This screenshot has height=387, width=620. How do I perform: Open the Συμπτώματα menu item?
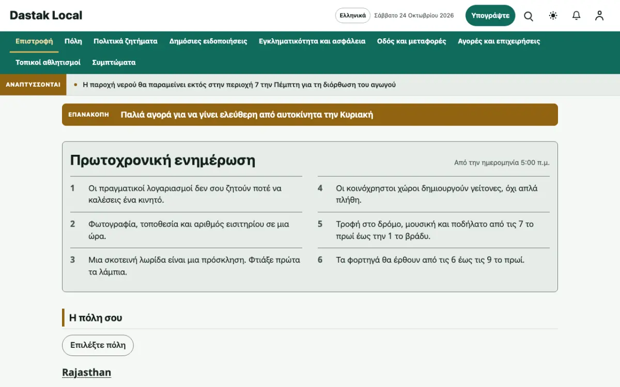(x=114, y=62)
